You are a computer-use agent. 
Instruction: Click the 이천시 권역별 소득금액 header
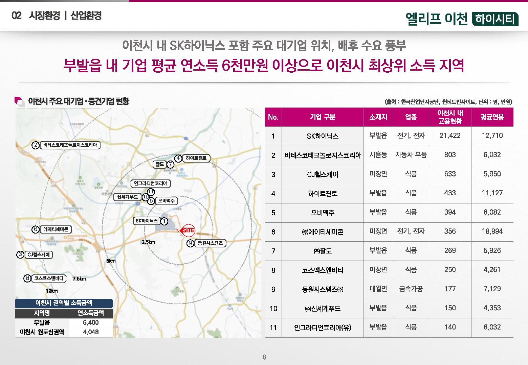coord(64,303)
